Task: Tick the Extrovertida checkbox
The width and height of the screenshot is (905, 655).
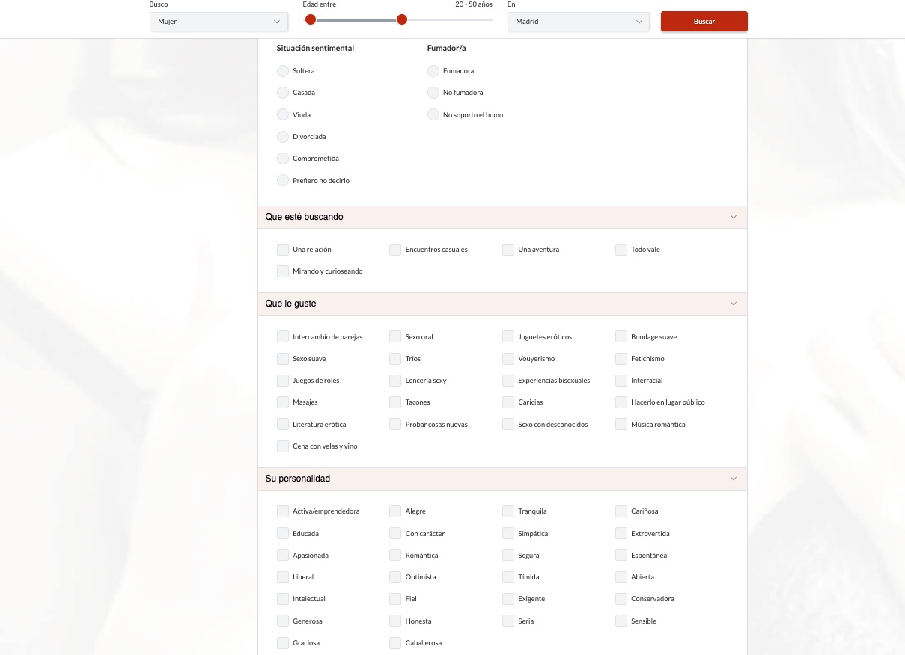Action: pos(621,534)
